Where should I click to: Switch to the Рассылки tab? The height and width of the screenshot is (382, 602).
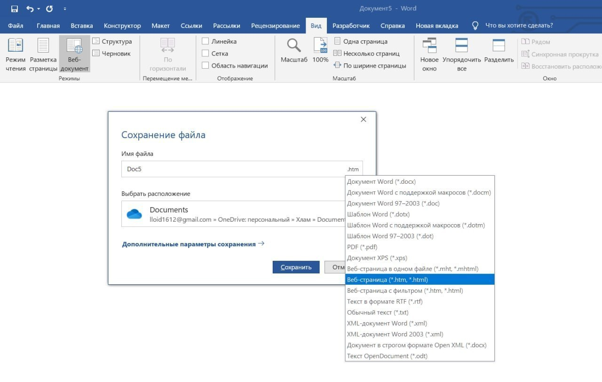point(227,26)
